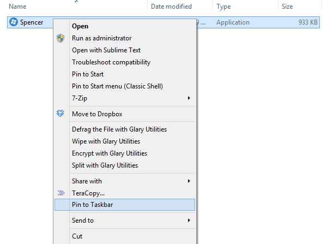Screen dimensions: 327x244
Task: Click the Dropbox icon in the context menu
Action: tap(60, 114)
